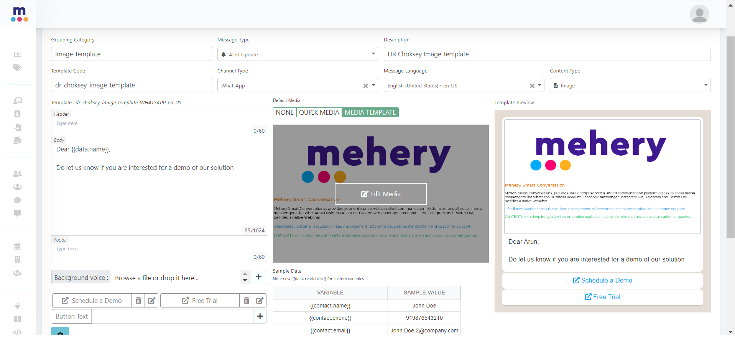Click the page vertical scrollbar
The image size is (735, 337).
click(x=730, y=137)
